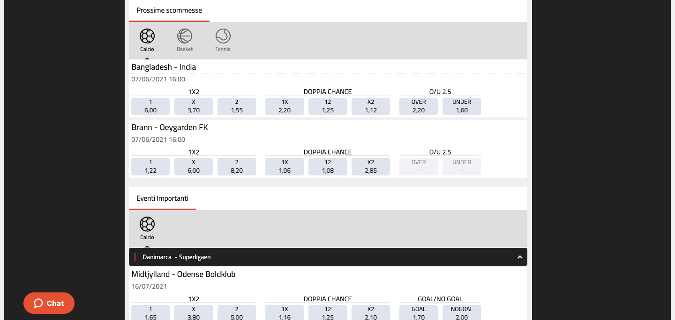This screenshot has height=320, width=675.
Task: Select the Tennis sport icon
Action: point(223,36)
